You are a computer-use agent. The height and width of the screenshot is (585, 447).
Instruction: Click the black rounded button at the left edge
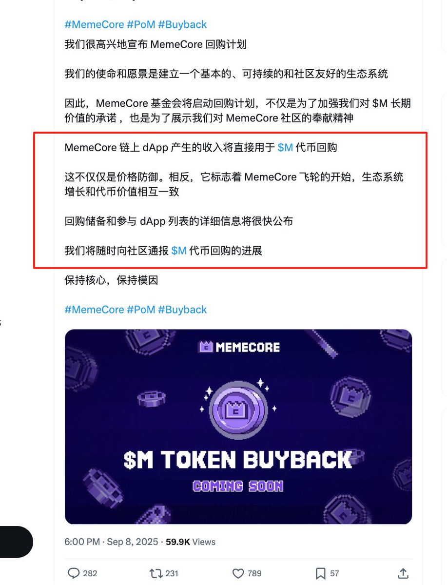(16, 542)
